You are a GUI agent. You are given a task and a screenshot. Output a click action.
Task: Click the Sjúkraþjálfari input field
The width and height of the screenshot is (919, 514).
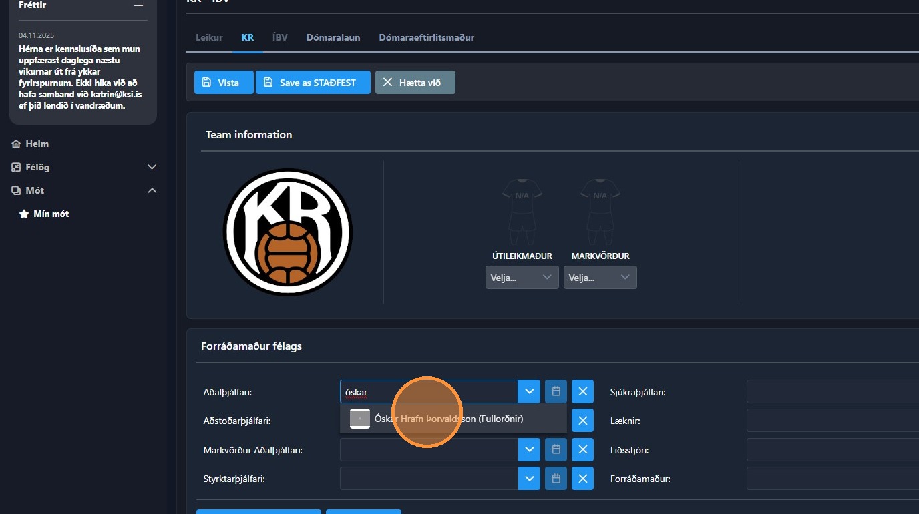(833, 392)
